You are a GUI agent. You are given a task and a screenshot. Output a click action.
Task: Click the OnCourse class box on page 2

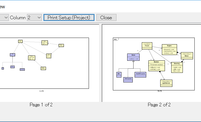pyautogui.click(x=128, y=79)
